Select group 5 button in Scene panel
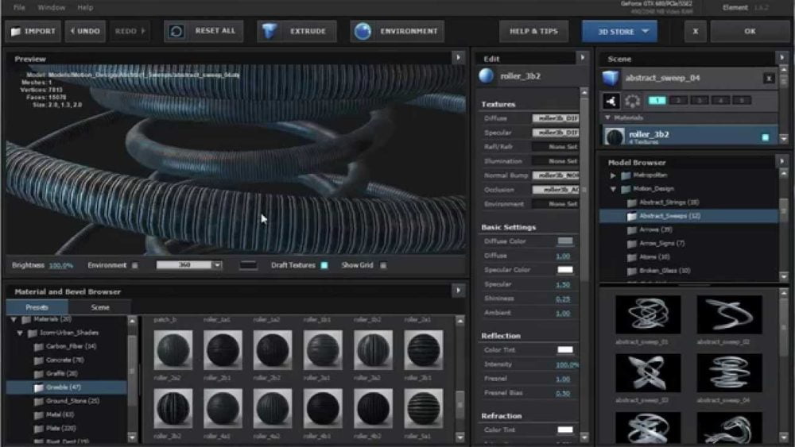The image size is (795, 447). coord(741,101)
